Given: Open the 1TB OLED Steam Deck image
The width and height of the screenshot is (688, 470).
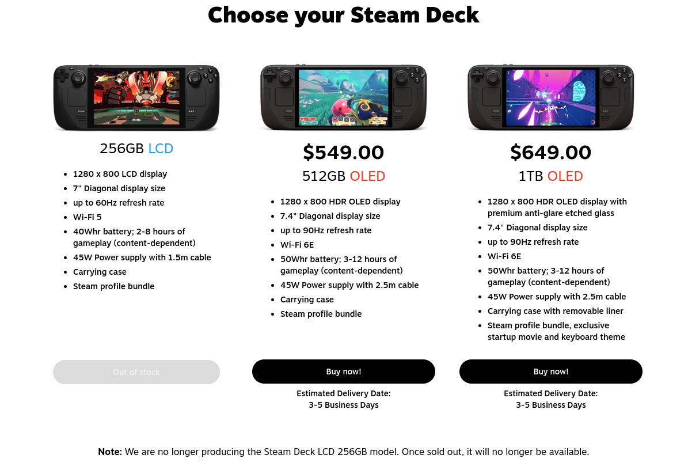Looking at the screenshot, I should click(551, 97).
